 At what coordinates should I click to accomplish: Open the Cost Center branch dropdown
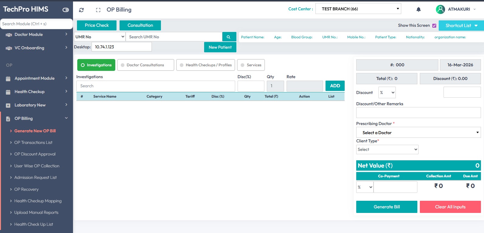(358, 9)
